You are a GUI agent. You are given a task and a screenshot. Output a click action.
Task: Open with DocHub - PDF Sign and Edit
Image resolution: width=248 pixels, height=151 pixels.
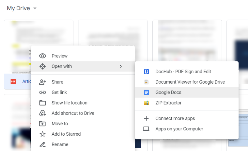187,72
